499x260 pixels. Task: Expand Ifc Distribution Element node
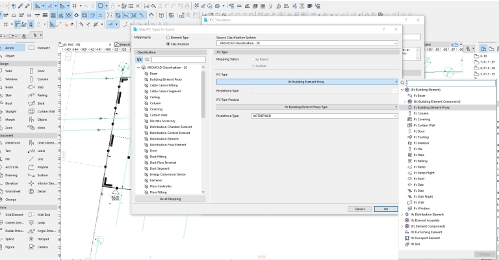[x=402, y=214]
